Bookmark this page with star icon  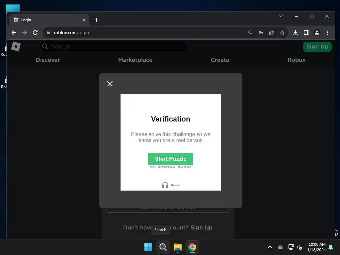pos(282,33)
